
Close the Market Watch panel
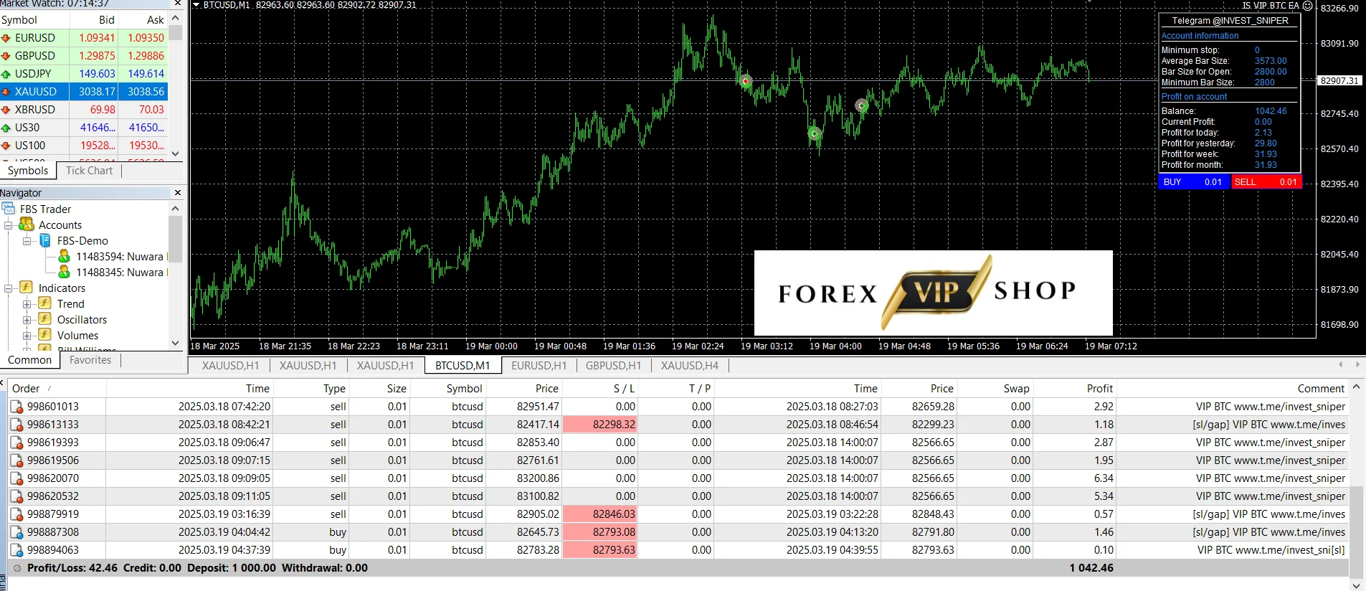pyautogui.click(x=178, y=4)
